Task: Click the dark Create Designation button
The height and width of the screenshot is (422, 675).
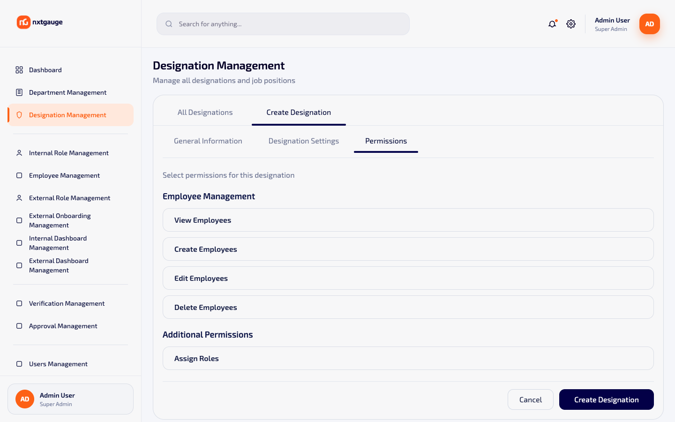Action: (607, 399)
